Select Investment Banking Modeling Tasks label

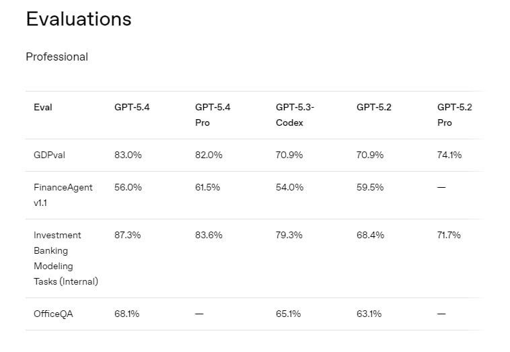point(65,258)
